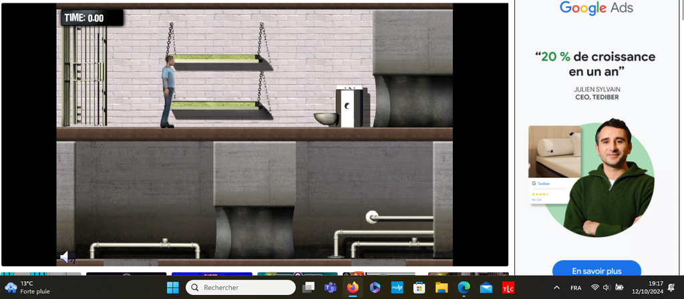Viewport: 684px width, 299px height.
Task: Open File Explorer from the taskbar
Action: pos(442,288)
